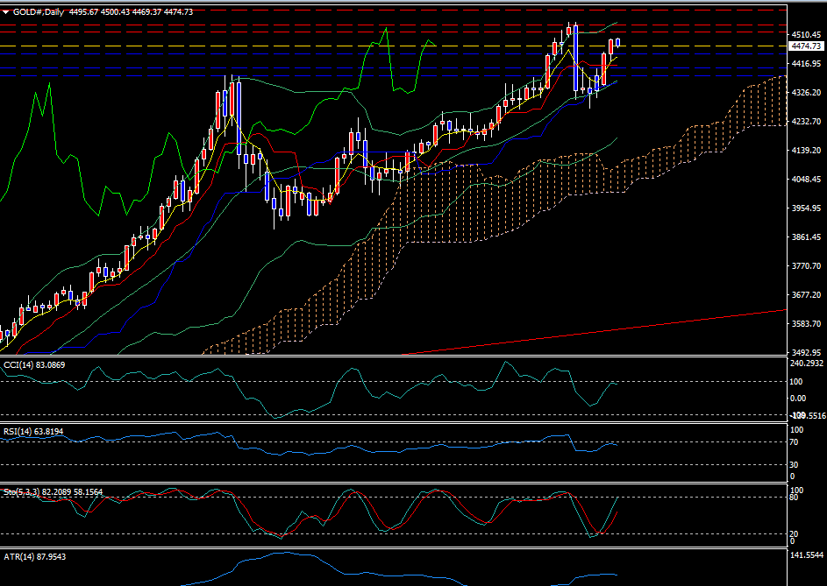
Task: Click the 240.2932 value on the CCI scale
Action: point(807,364)
